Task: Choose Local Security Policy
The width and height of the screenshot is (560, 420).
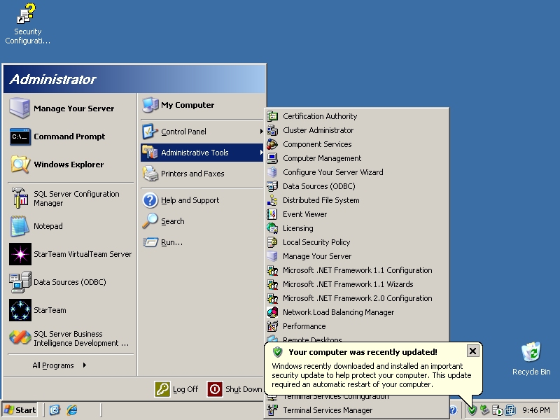Action: [x=316, y=242]
